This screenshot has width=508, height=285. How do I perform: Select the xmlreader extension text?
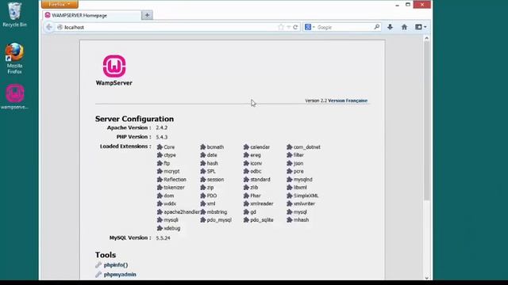[262, 204]
